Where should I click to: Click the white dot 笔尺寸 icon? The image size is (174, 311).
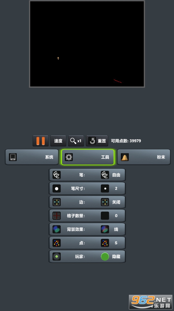[57, 189]
